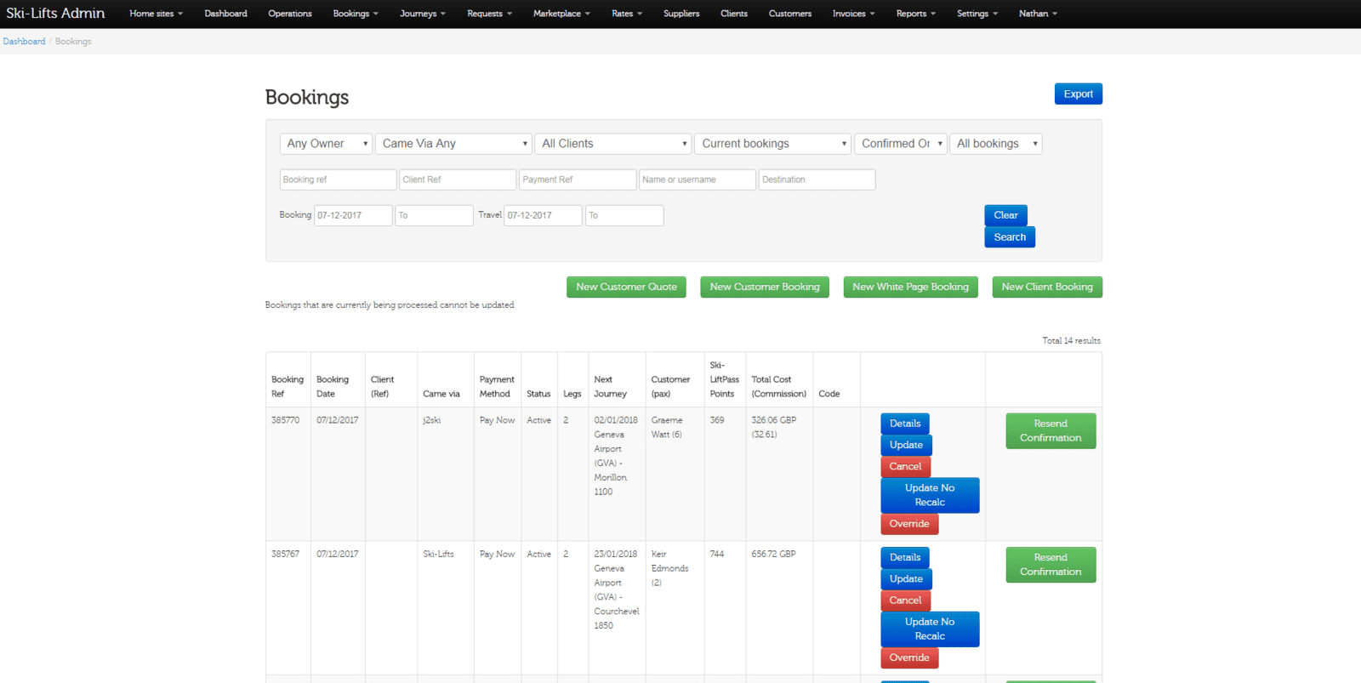Open the Reports menu
Screen dimensions: 1361x683
coord(915,14)
